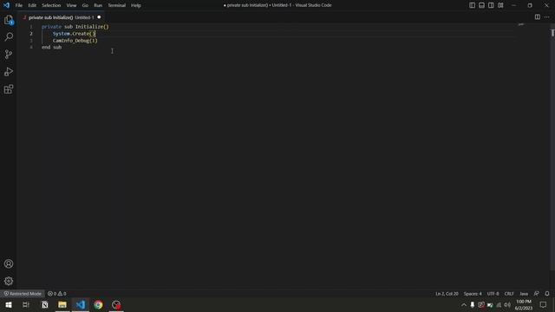The width and height of the screenshot is (555, 312).
Task: Change end of line sequence CRLF
Action: coord(509,294)
